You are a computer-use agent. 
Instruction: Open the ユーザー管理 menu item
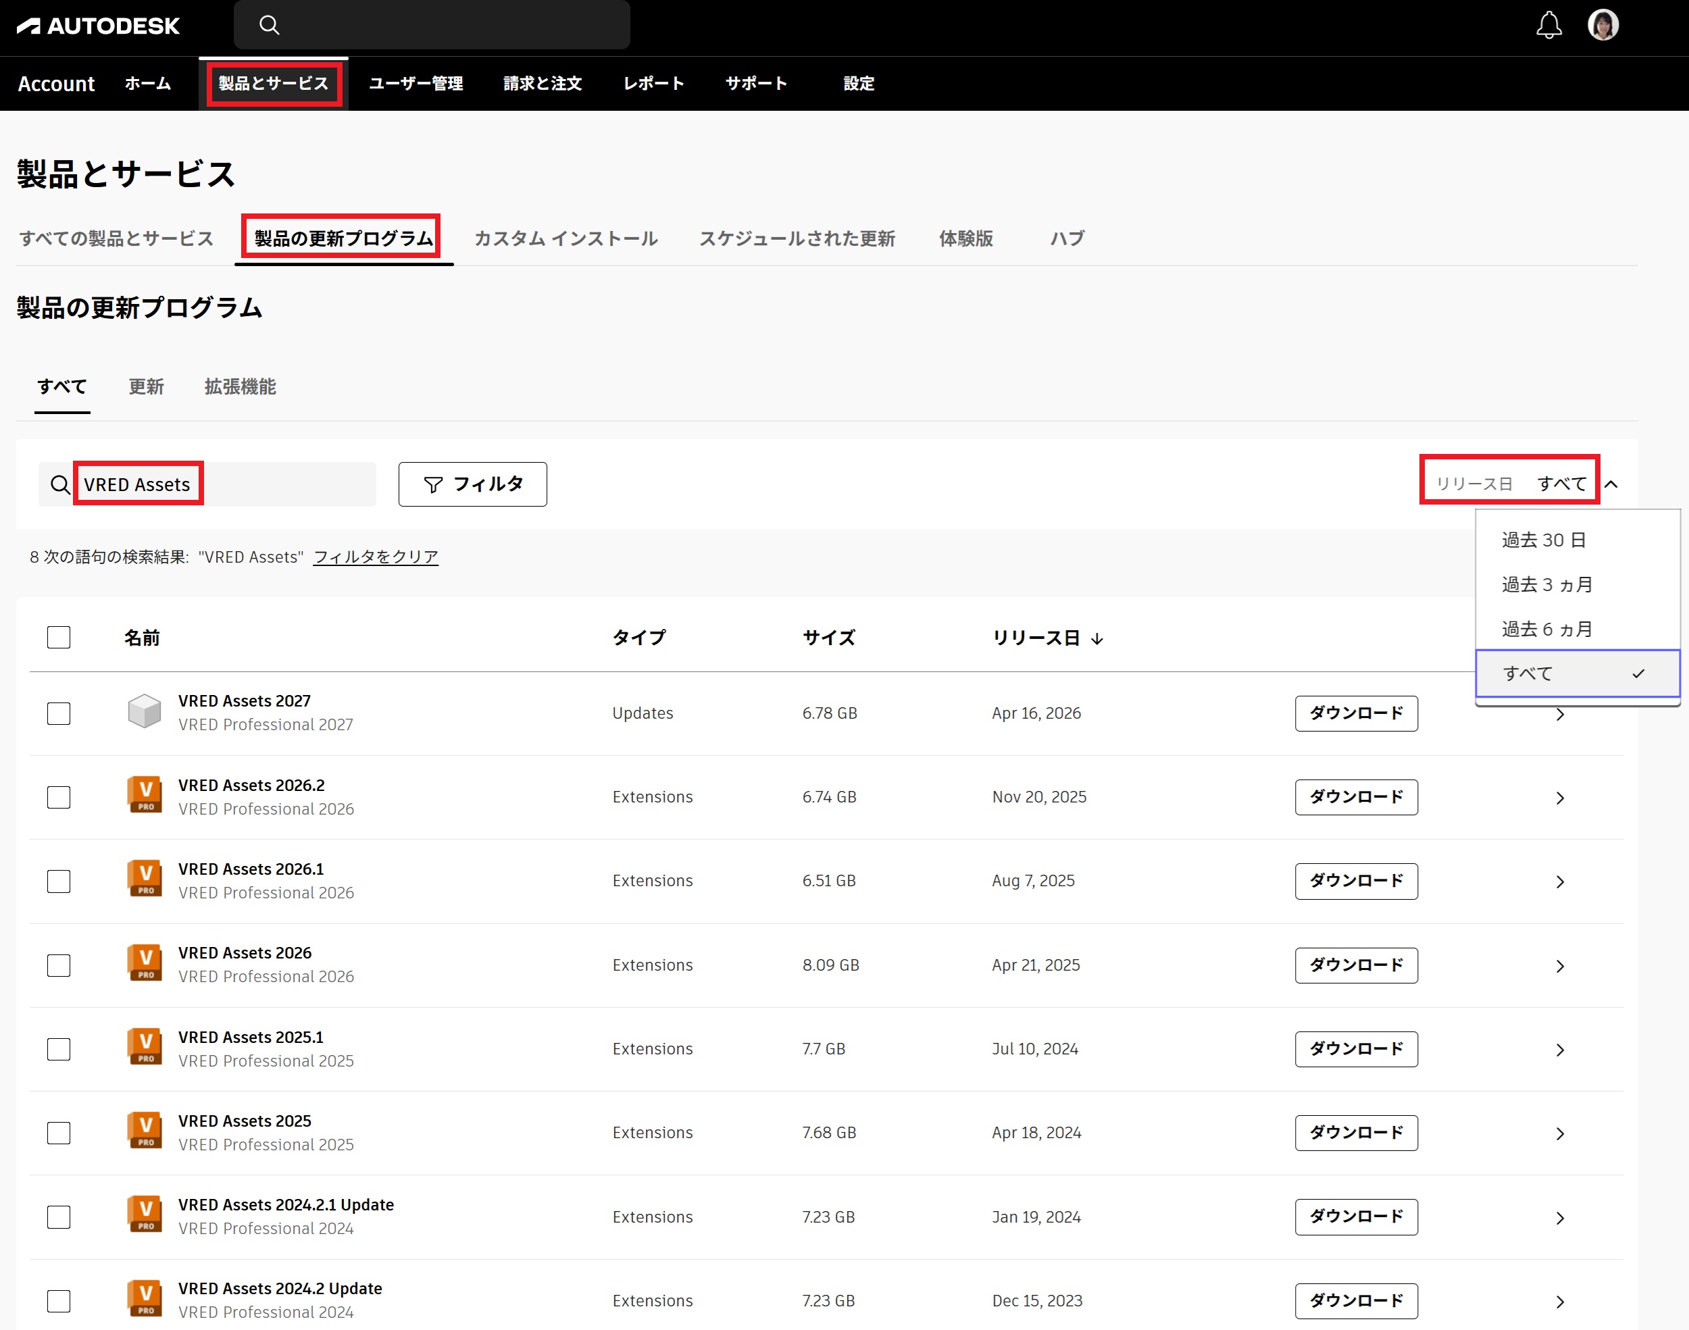click(x=415, y=83)
